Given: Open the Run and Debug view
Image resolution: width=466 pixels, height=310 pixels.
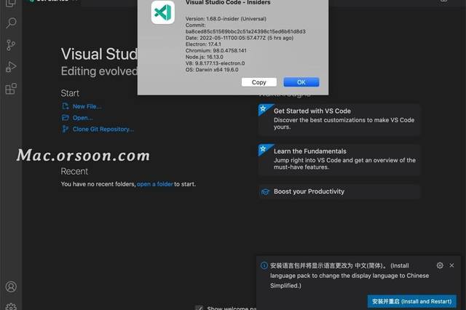Looking at the screenshot, I should tap(11, 67).
